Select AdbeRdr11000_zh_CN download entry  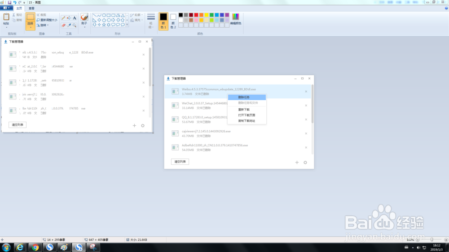pos(238,148)
